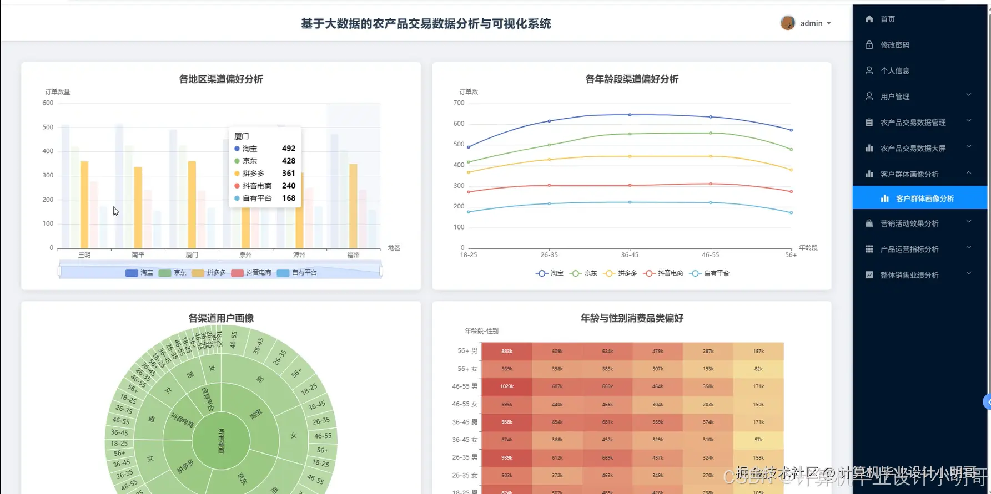Click the left handle of the bar chart zoom slider
This screenshot has height=494, width=991.
(59, 271)
